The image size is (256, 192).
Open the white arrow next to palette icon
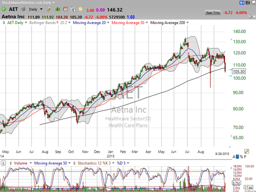point(254,17)
